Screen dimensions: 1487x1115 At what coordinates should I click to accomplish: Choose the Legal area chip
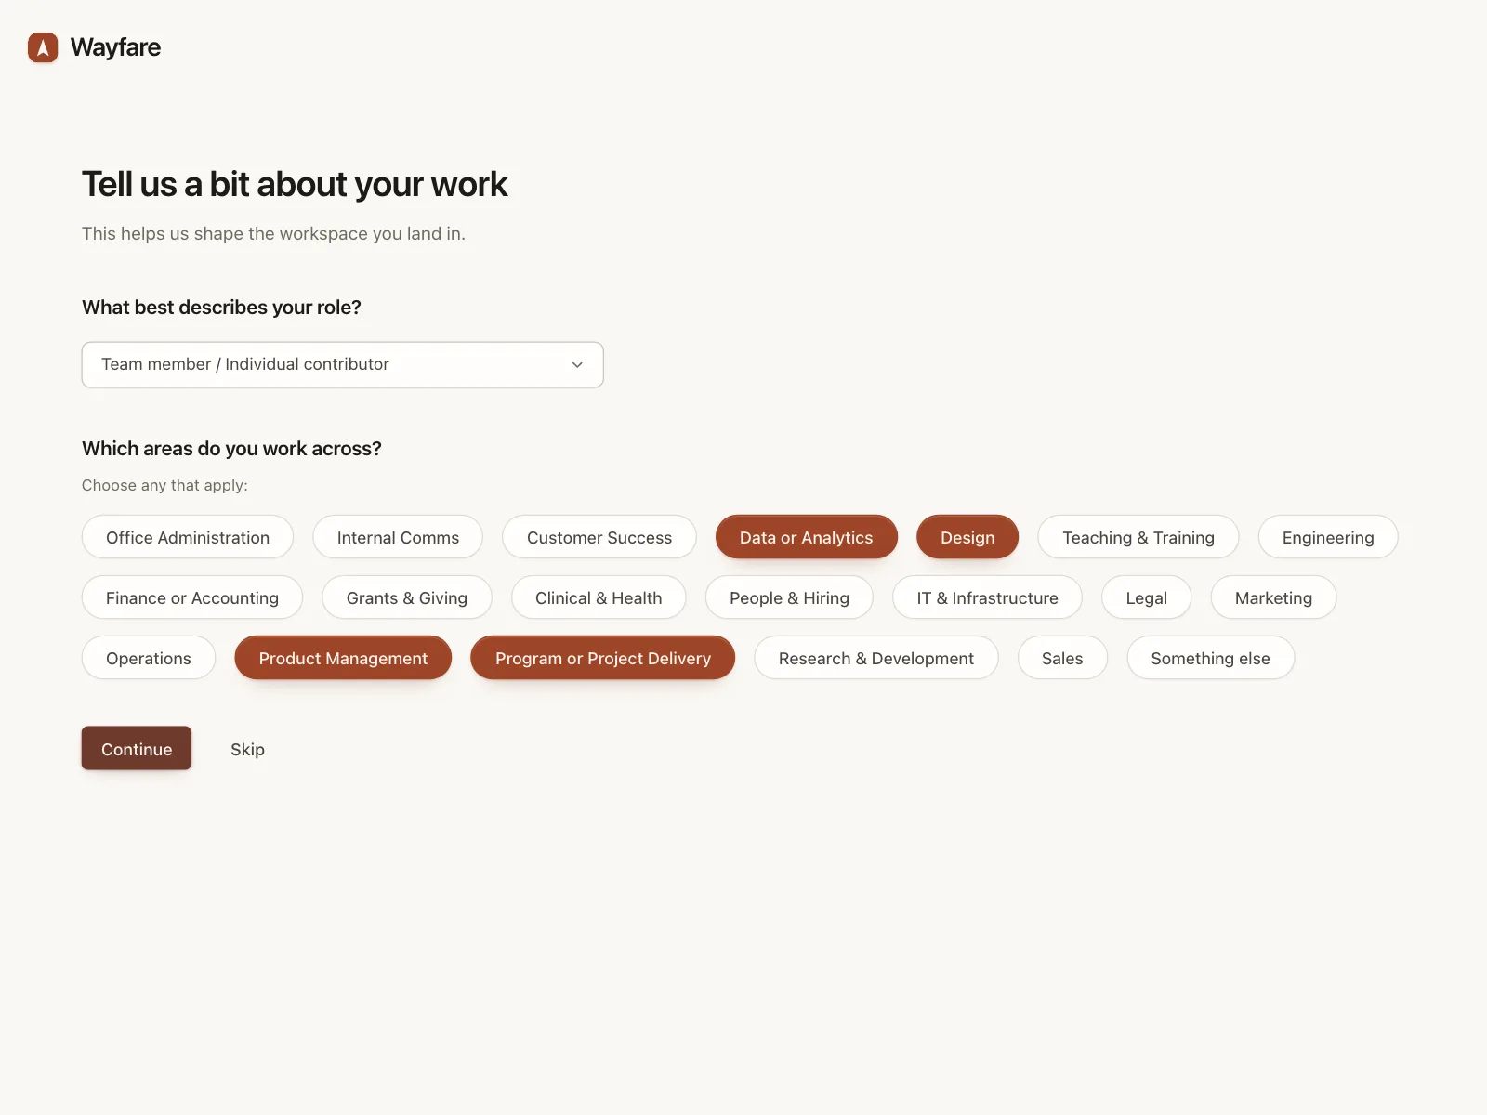[1146, 597]
